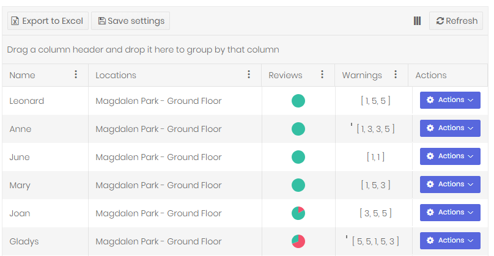Open Locations column three-dot menu
Viewport: 494px width, 256px height.
(x=249, y=75)
